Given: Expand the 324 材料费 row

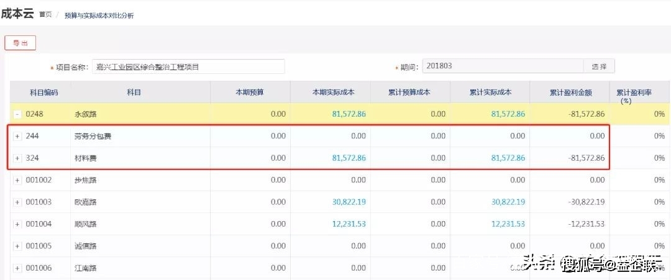Looking at the screenshot, I should tap(17, 158).
